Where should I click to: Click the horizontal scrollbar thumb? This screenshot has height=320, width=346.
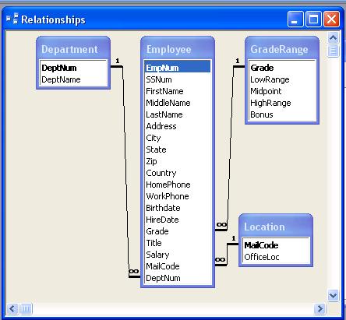click(x=26, y=309)
